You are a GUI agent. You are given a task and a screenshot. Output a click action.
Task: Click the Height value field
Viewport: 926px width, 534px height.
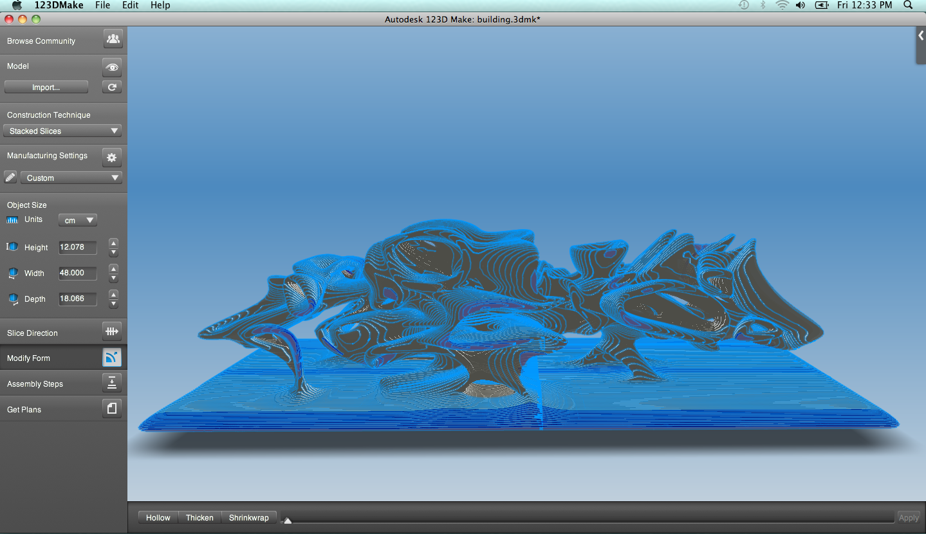78,247
